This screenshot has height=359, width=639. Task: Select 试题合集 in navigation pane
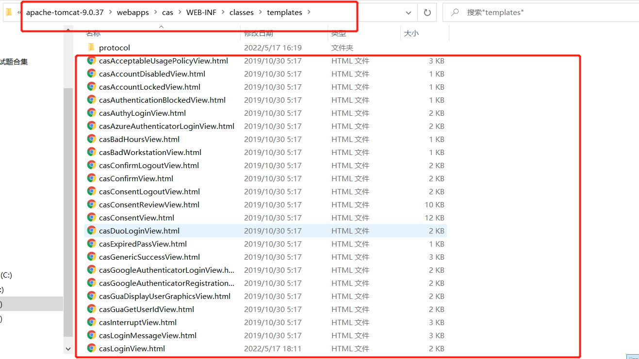point(14,62)
